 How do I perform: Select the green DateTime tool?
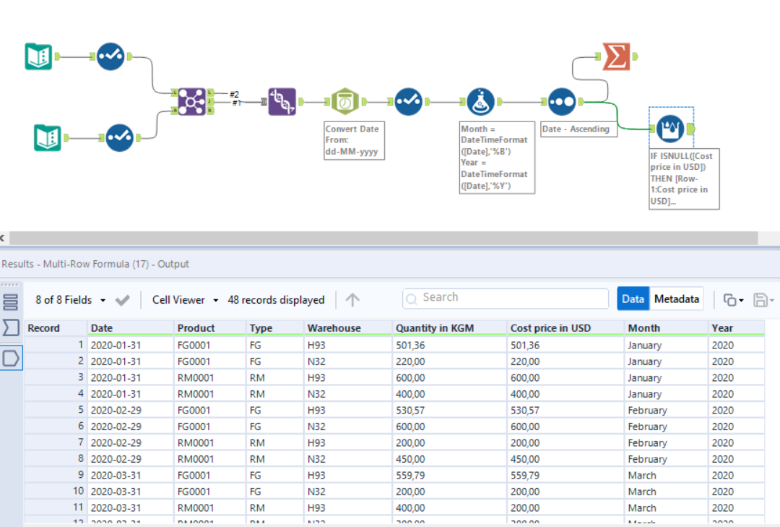click(x=345, y=102)
